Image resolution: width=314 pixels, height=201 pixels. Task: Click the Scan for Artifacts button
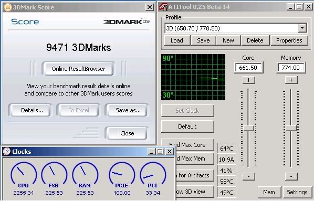point(195,175)
